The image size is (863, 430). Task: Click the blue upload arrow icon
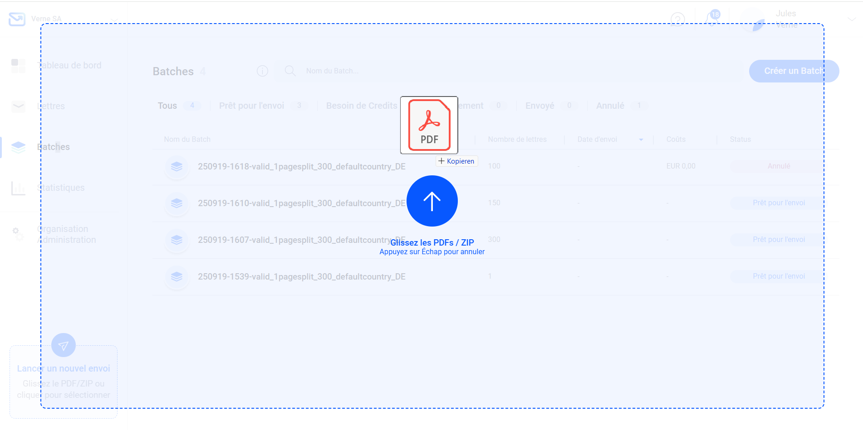point(431,201)
